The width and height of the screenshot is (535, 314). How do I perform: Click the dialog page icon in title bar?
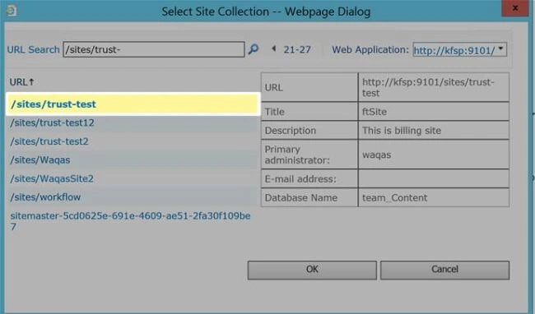11,11
